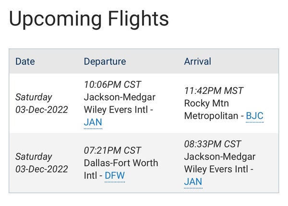Select the 07:21PM CST departure time
Image resolution: width=288 pixels, height=206 pixels.
click(112, 150)
